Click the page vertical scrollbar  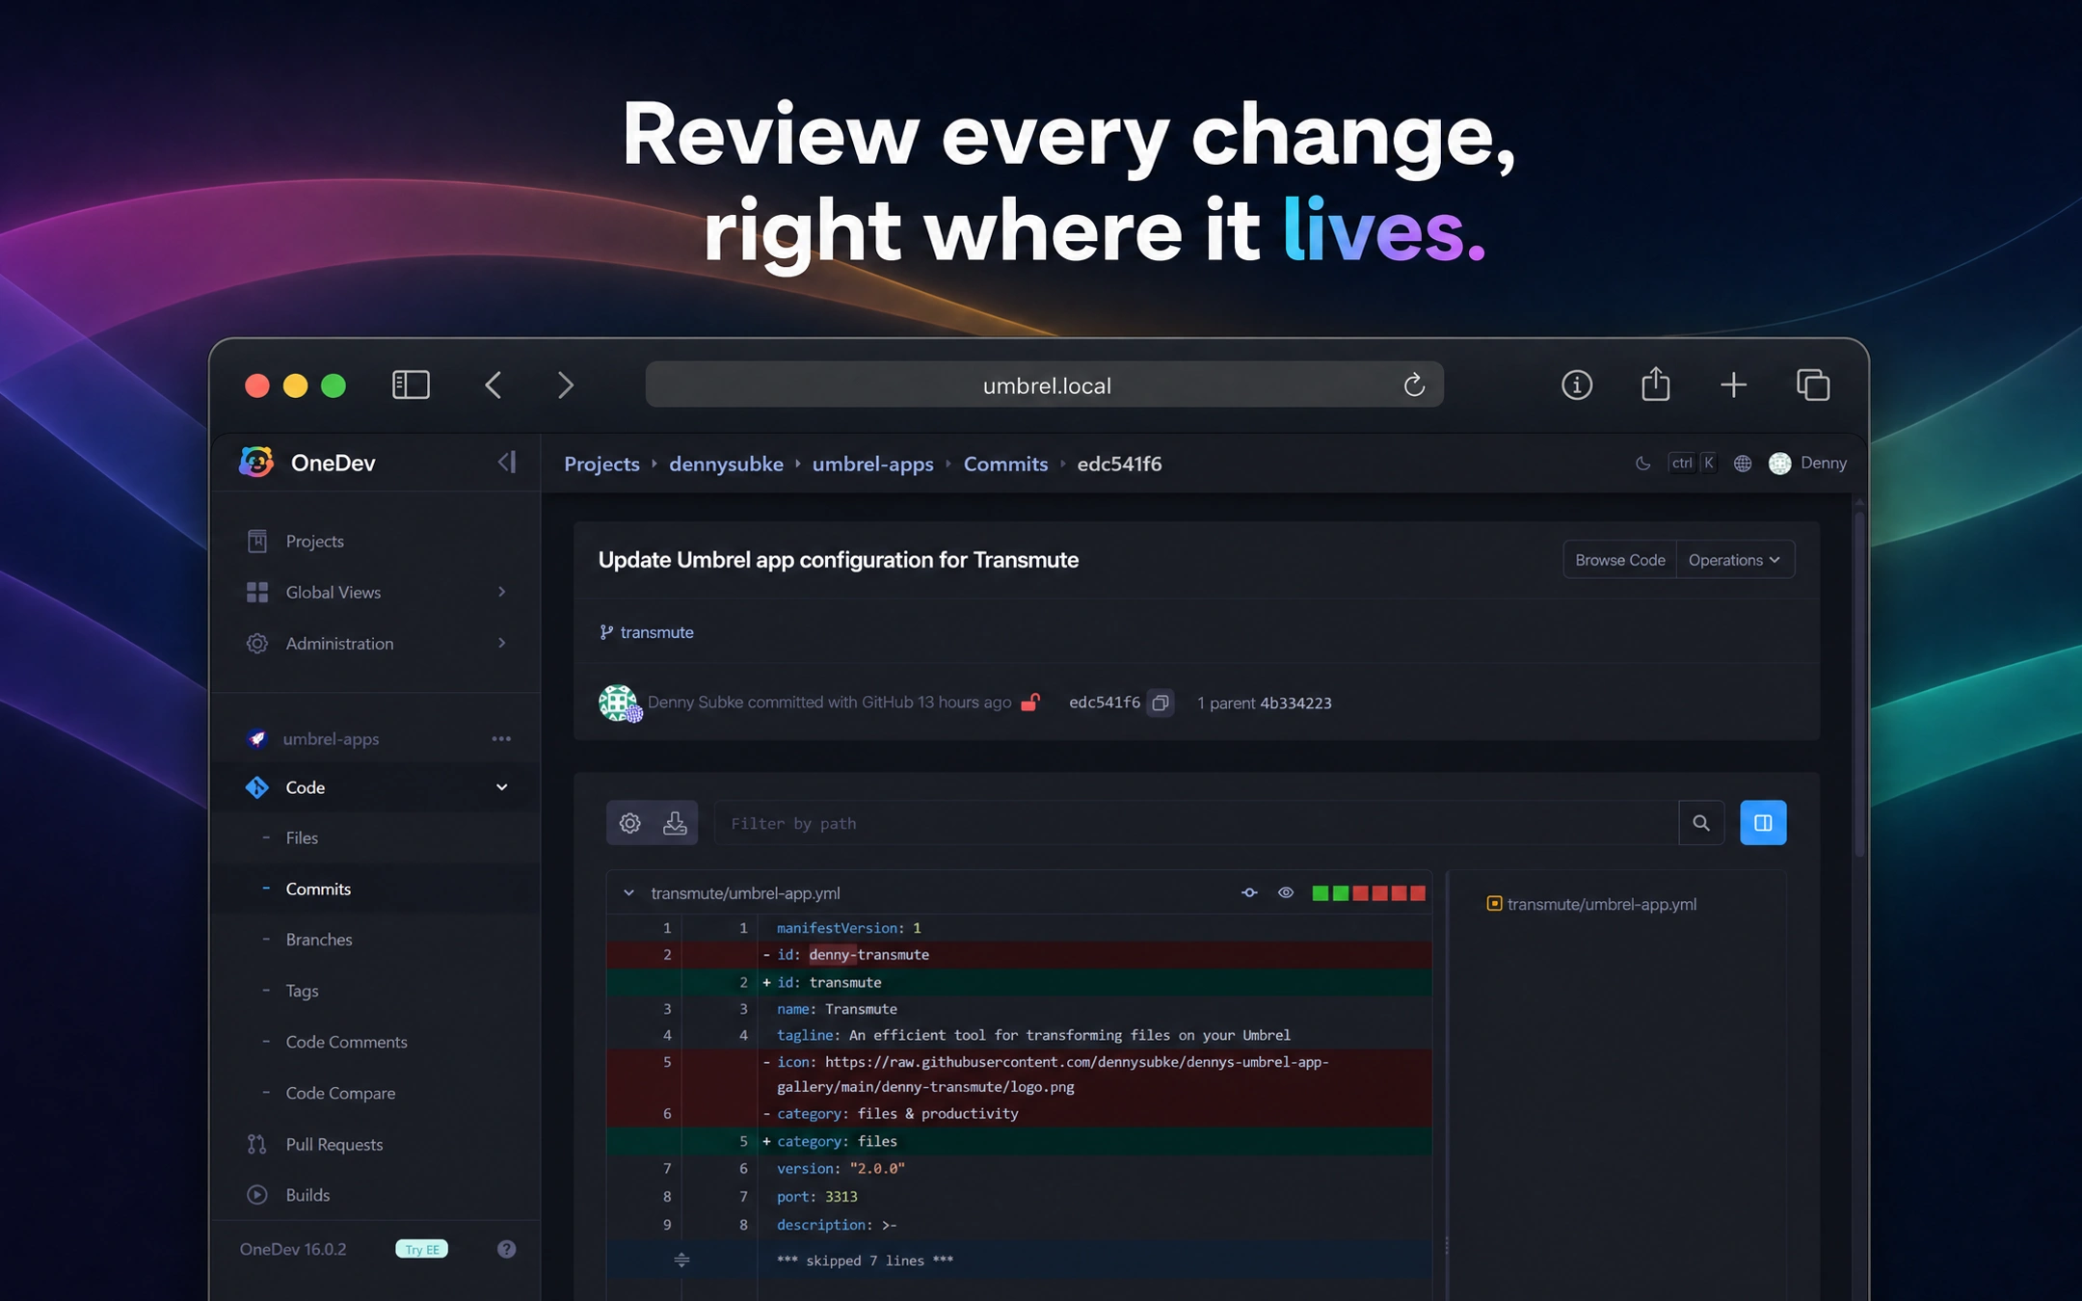pyautogui.click(x=1858, y=684)
